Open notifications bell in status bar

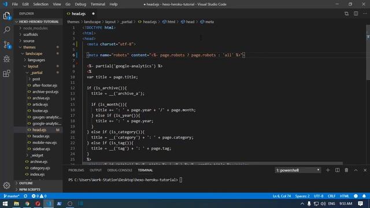point(364,196)
